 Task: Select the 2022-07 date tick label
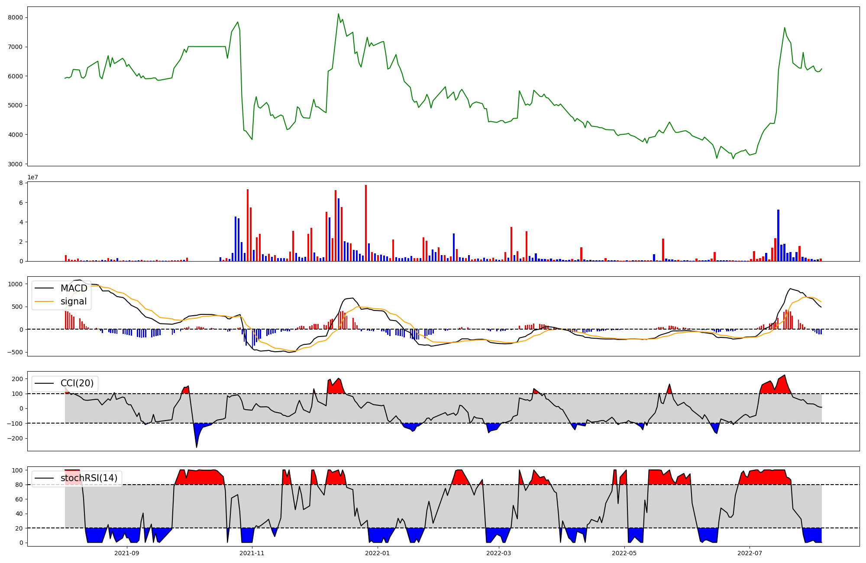click(750, 553)
